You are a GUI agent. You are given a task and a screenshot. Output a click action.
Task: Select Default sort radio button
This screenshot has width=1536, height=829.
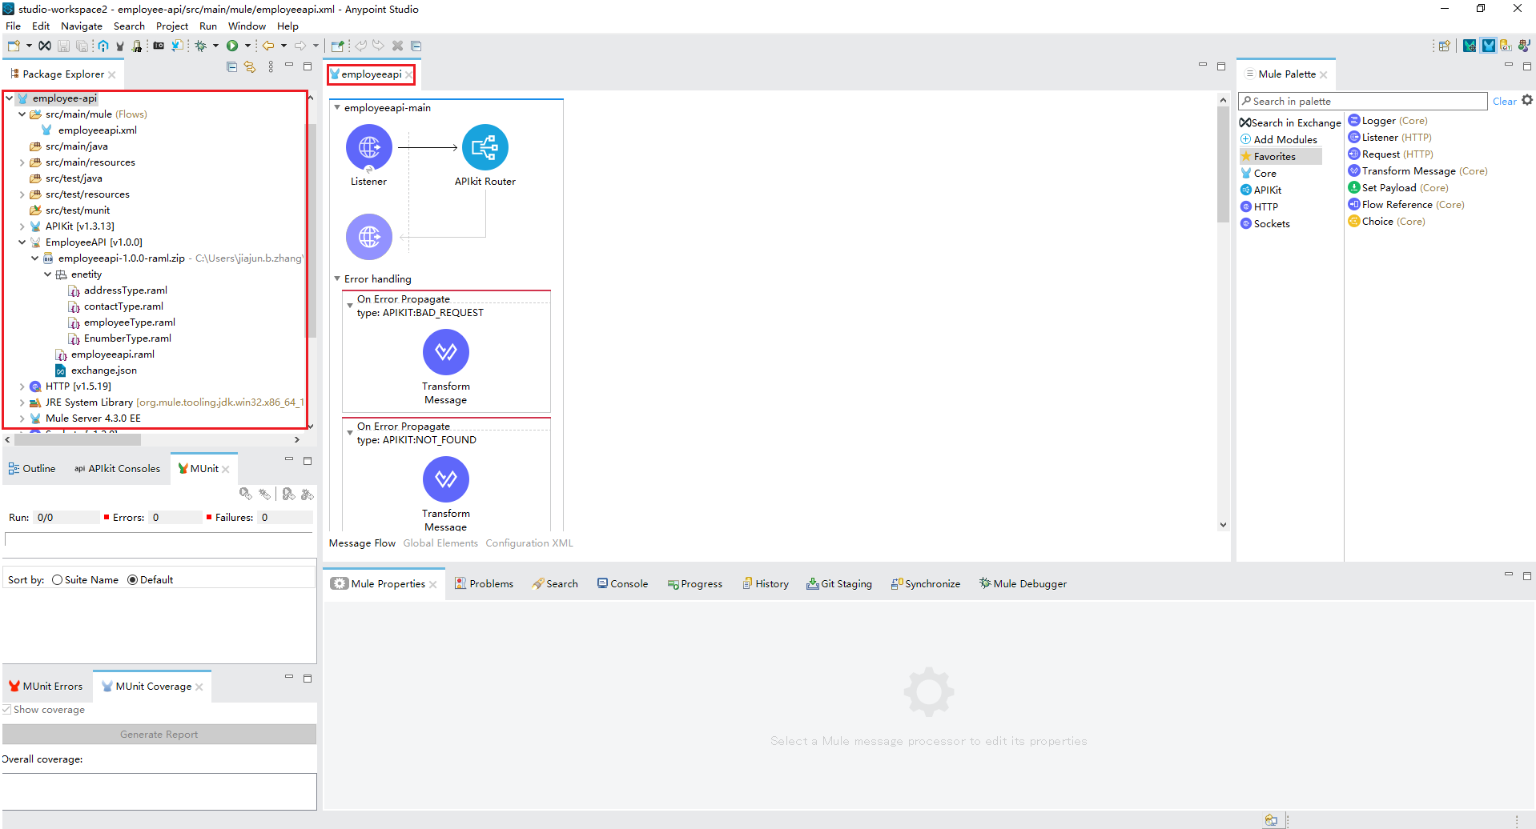(x=132, y=580)
